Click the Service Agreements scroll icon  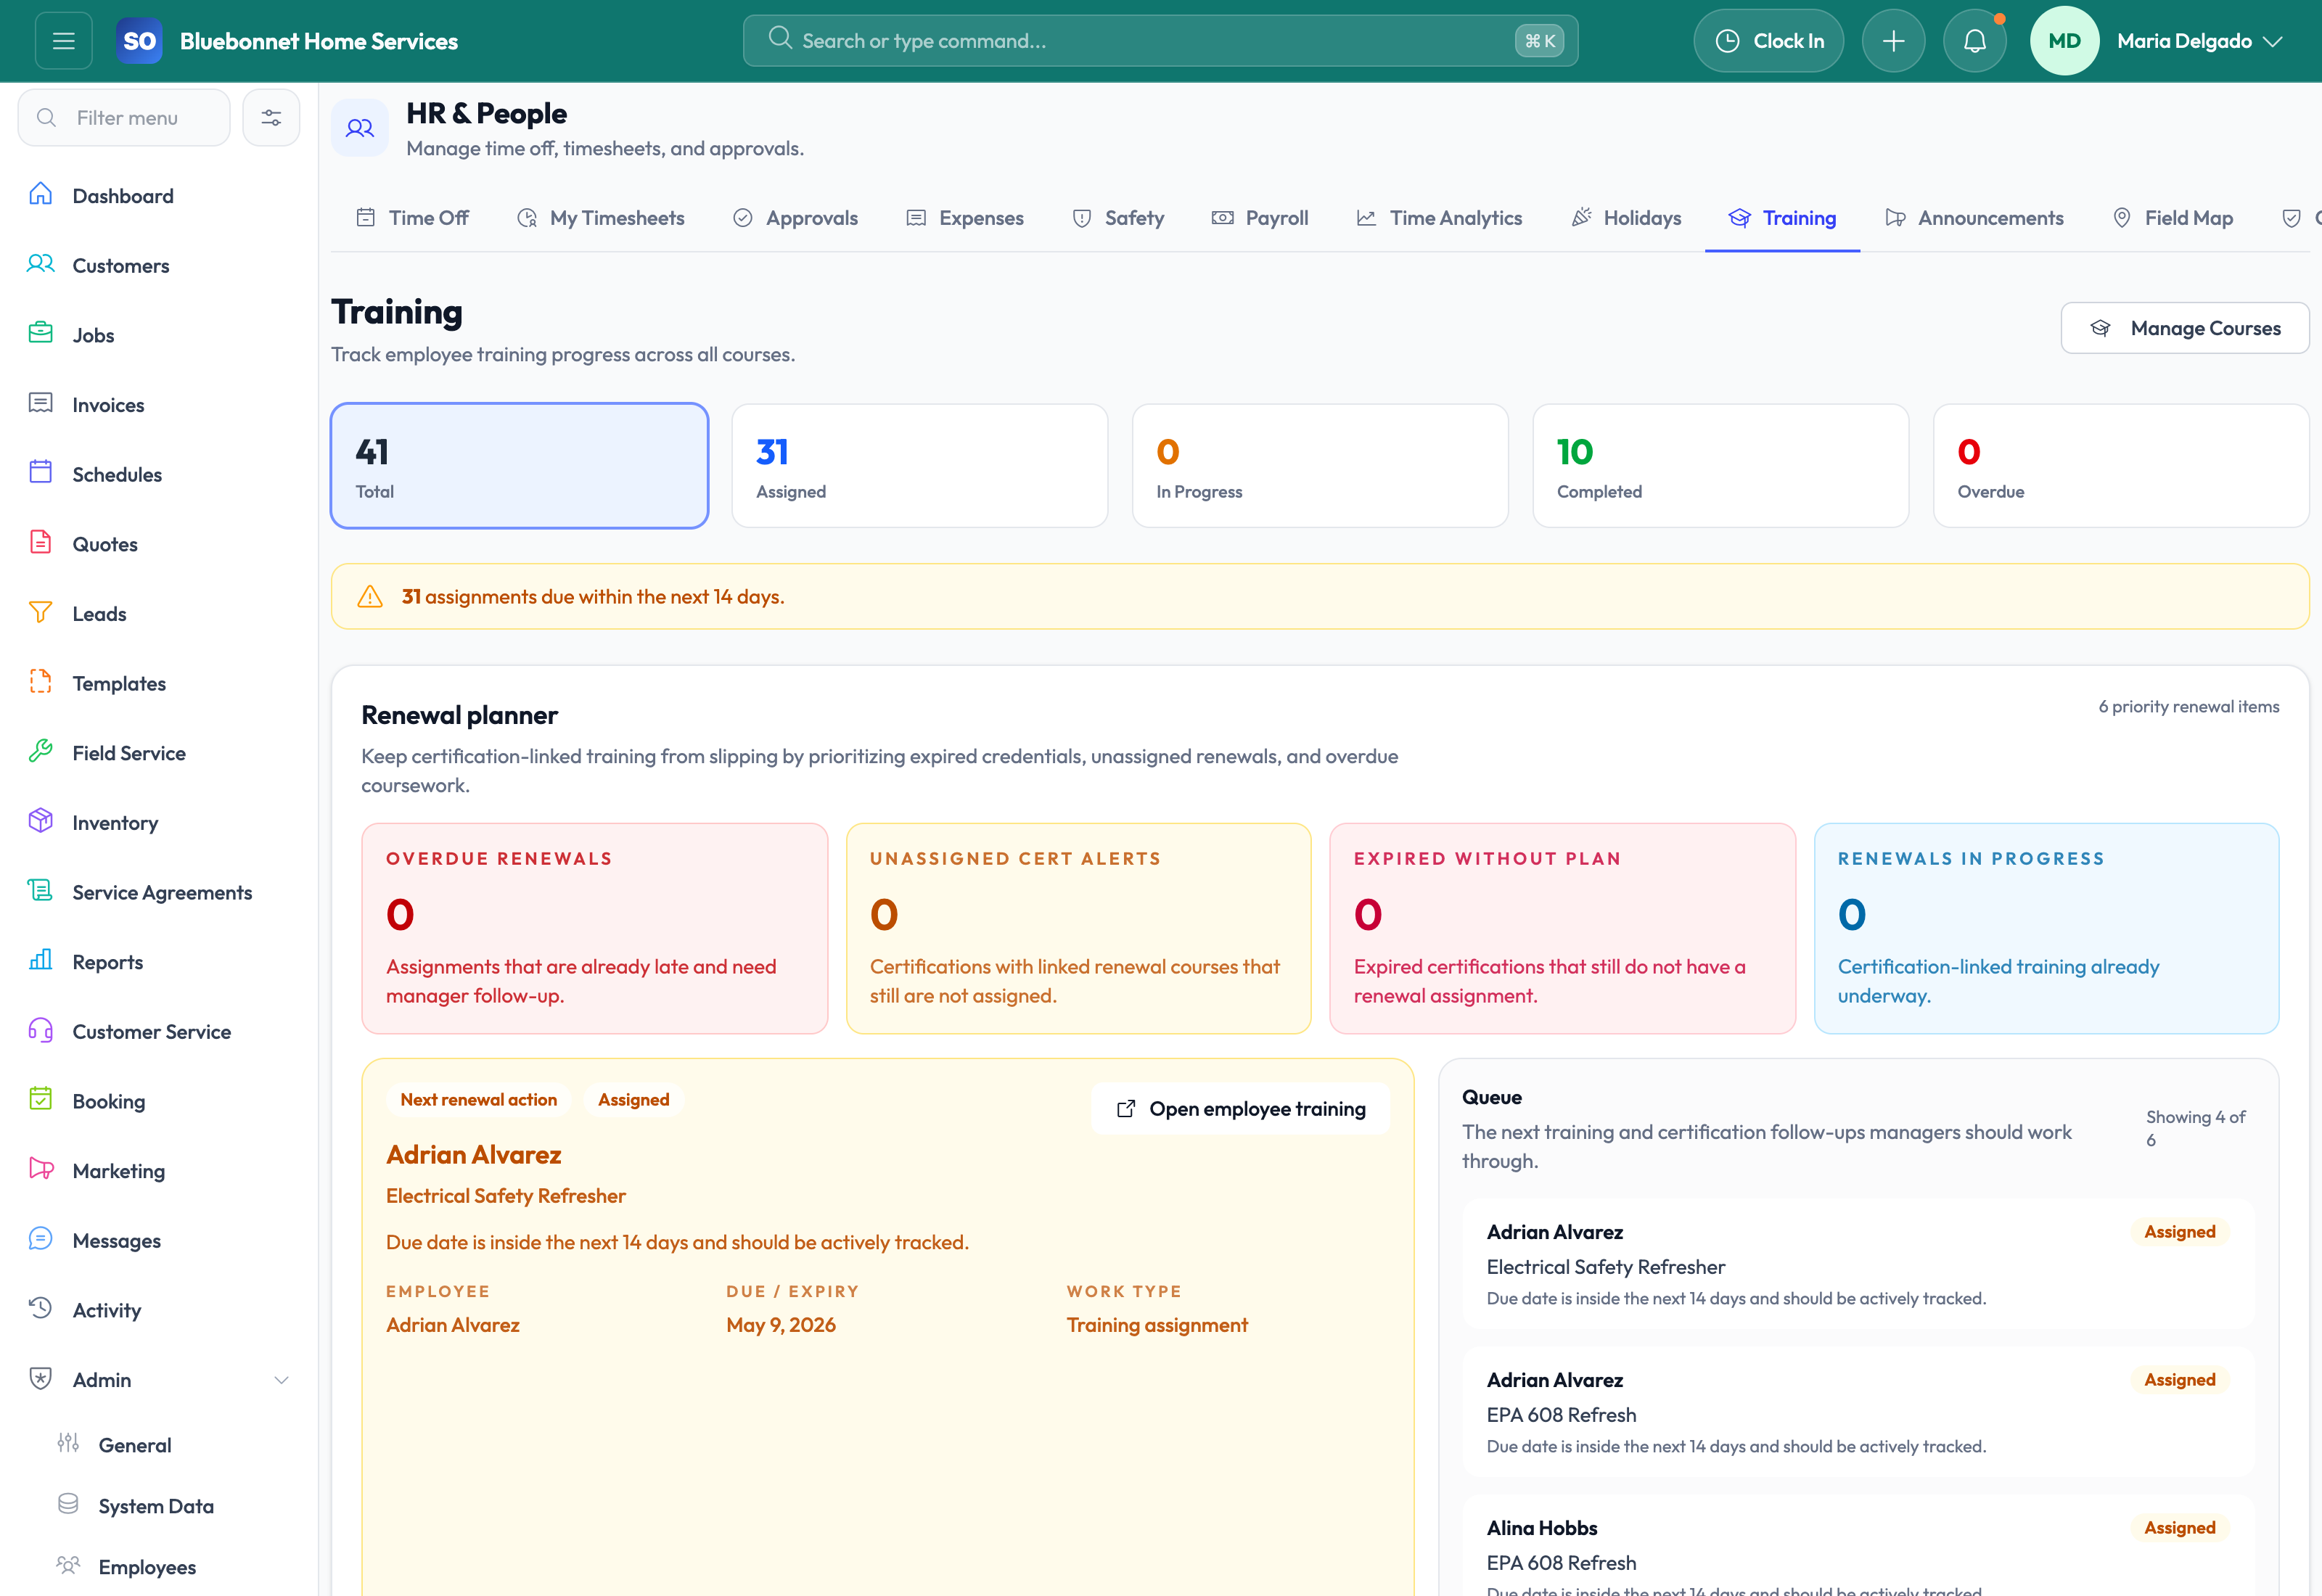coord(40,890)
